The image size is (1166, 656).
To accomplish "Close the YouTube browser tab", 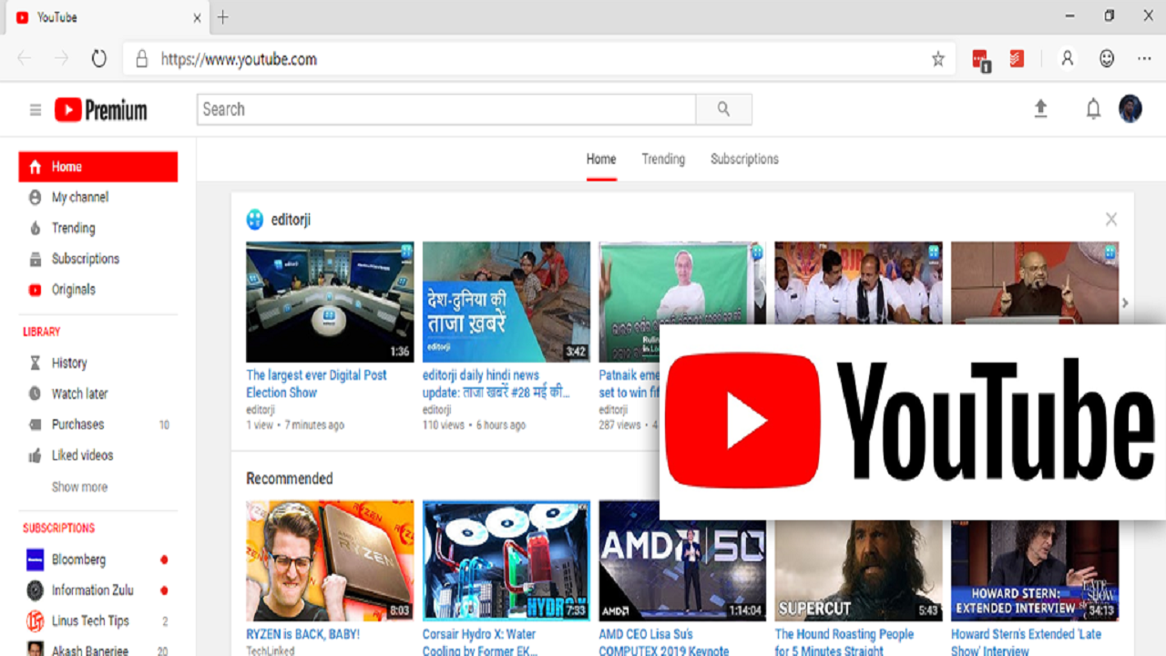I will [198, 17].
